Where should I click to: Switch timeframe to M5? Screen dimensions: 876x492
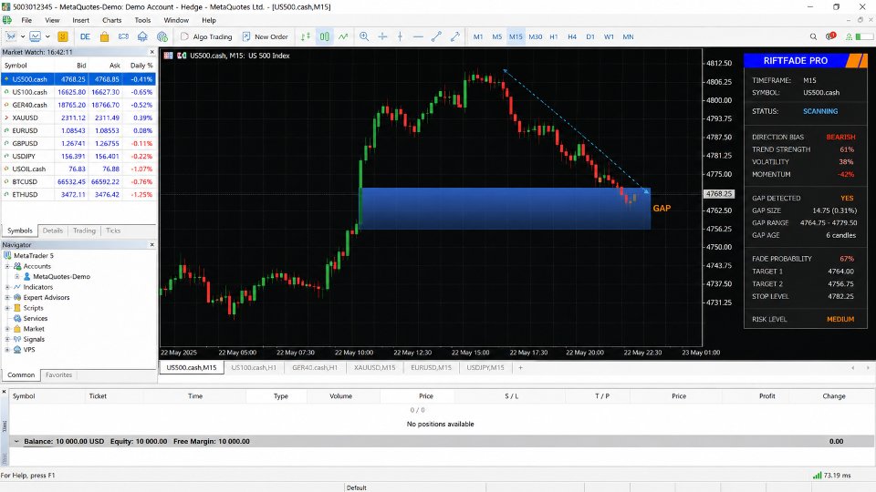[496, 36]
